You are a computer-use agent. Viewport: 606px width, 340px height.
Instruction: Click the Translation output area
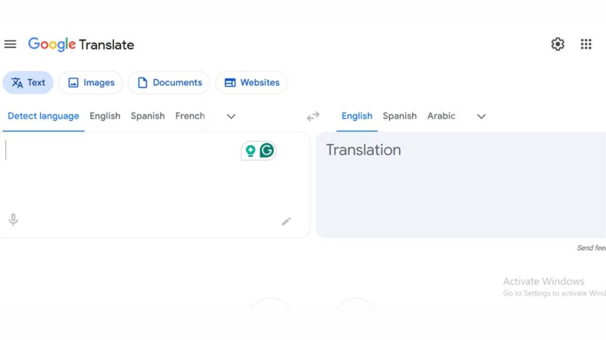460,185
